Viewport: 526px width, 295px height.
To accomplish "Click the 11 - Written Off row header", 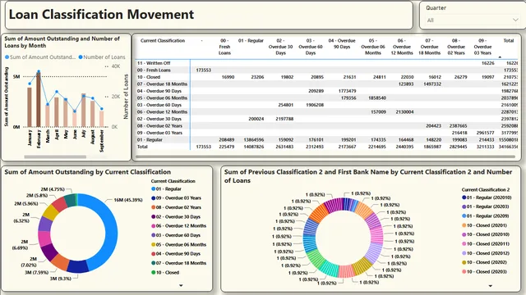I will coord(154,63).
